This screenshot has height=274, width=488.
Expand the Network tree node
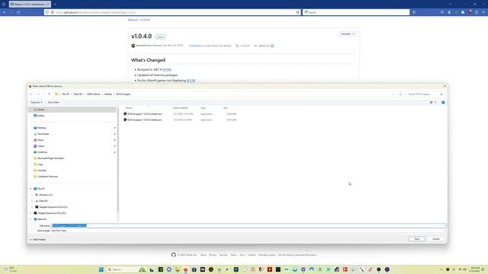pos(30,219)
